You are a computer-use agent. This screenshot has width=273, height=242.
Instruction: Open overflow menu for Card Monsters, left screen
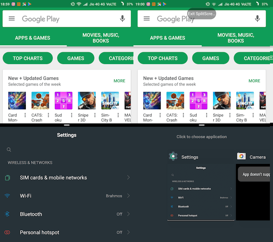coord(25,115)
